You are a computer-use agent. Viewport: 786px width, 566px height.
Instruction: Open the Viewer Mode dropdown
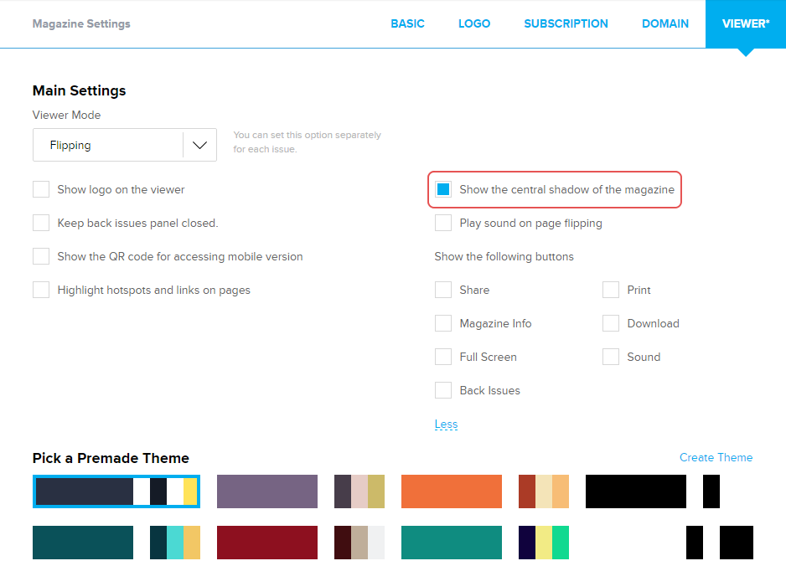pos(124,145)
